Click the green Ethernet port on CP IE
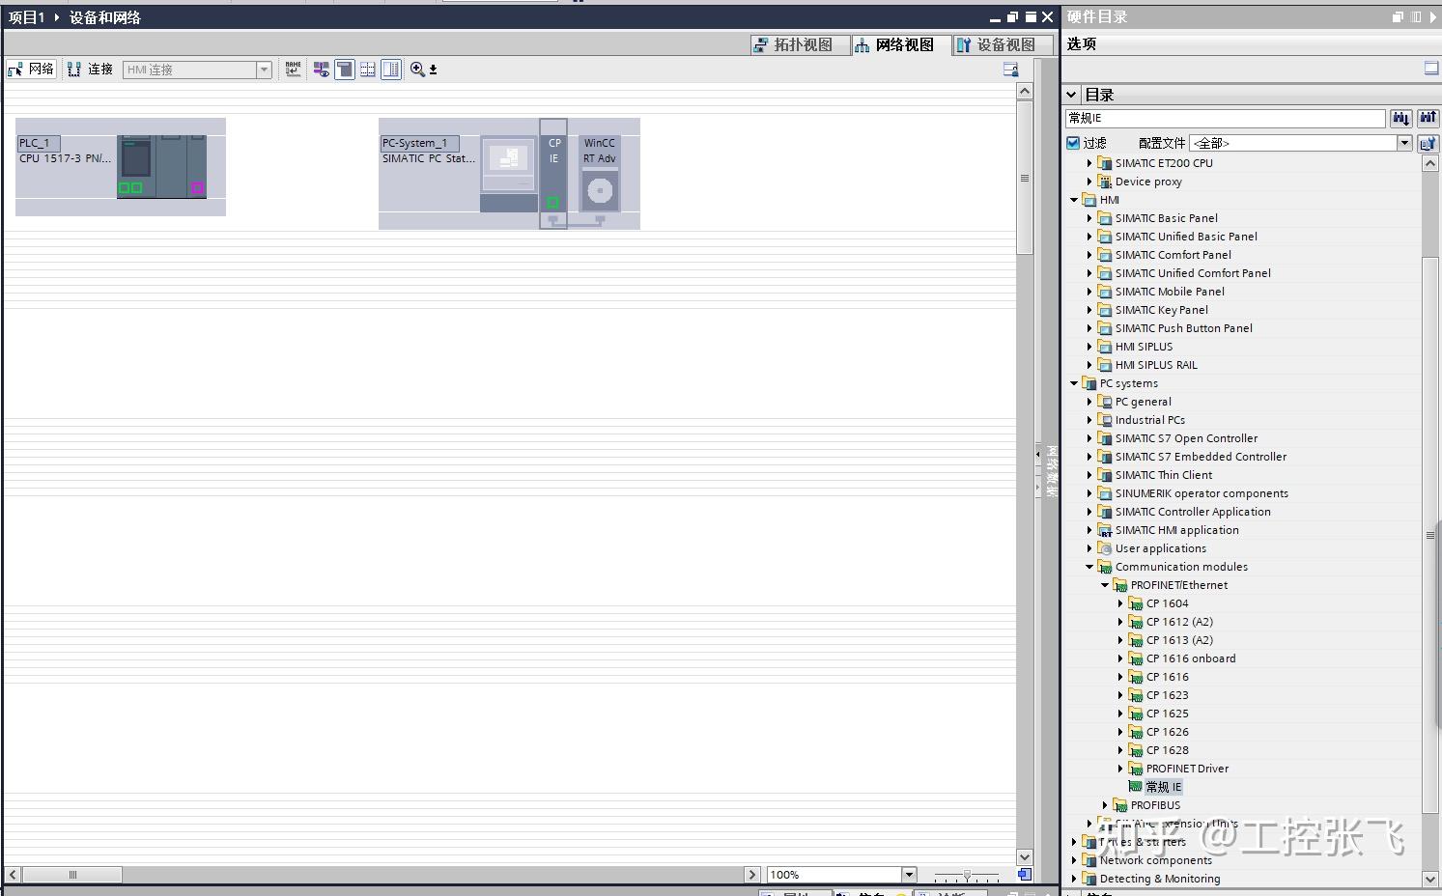1442x896 pixels. click(x=552, y=202)
